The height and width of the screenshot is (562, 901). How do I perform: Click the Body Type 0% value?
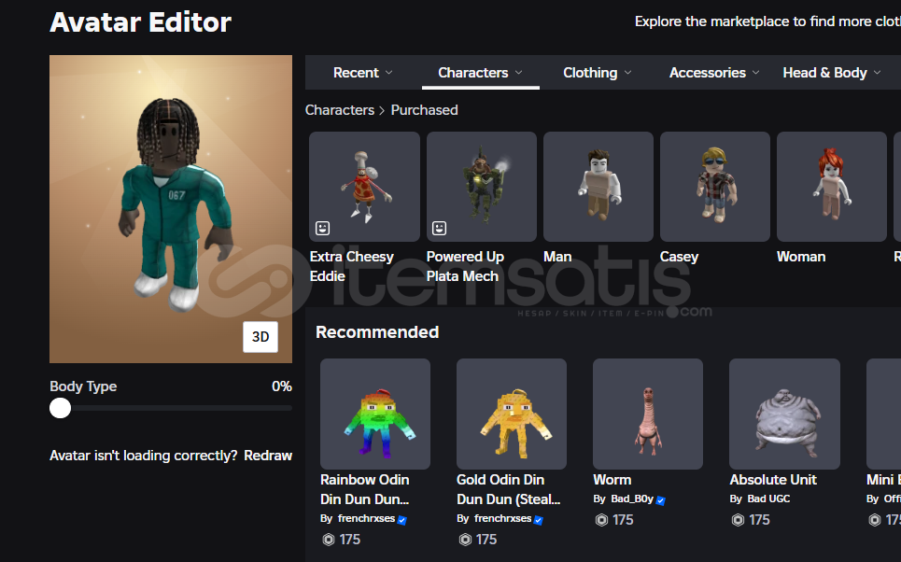[282, 386]
